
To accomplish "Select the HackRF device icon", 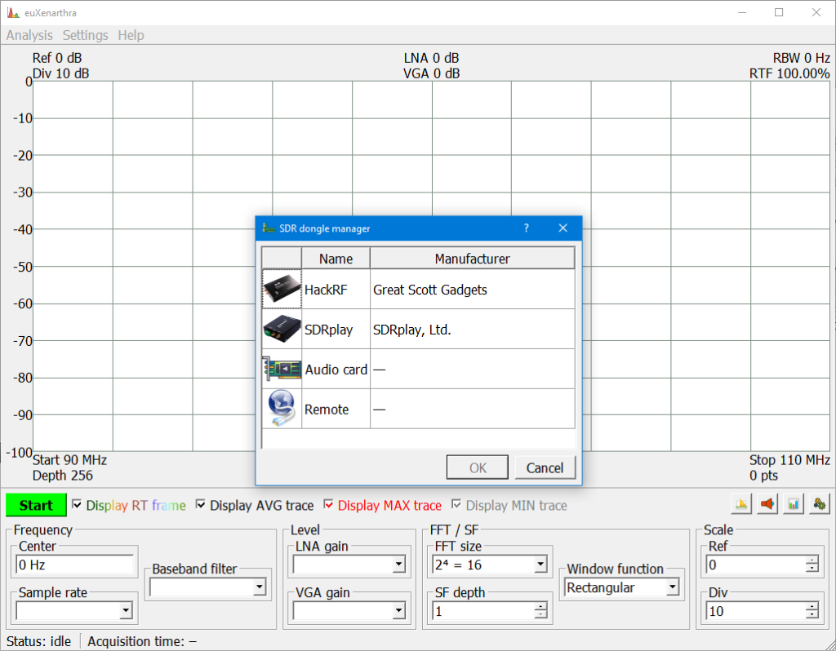I will (x=282, y=290).
